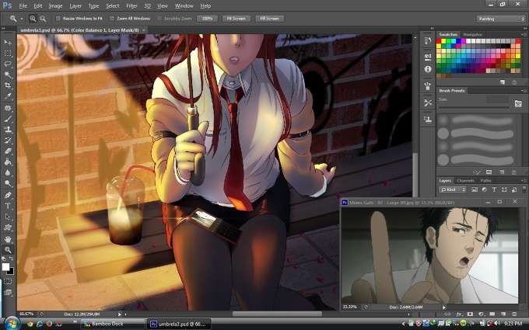The height and width of the screenshot is (330, 529).
Task: Select the Rectangular Marquee tool
Action: click(x=8, y=54)
